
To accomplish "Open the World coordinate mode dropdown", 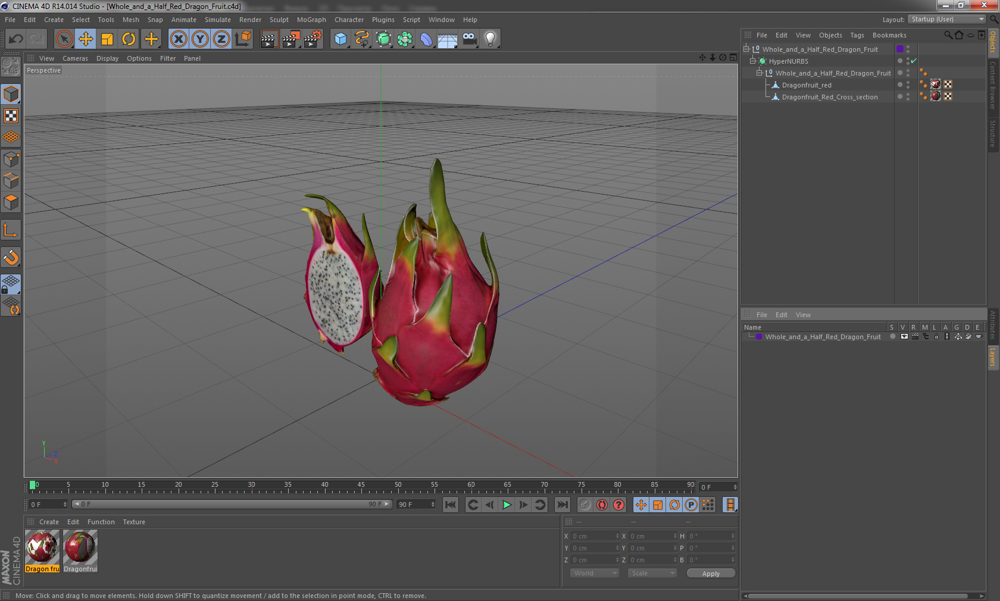I will (594, 573).
